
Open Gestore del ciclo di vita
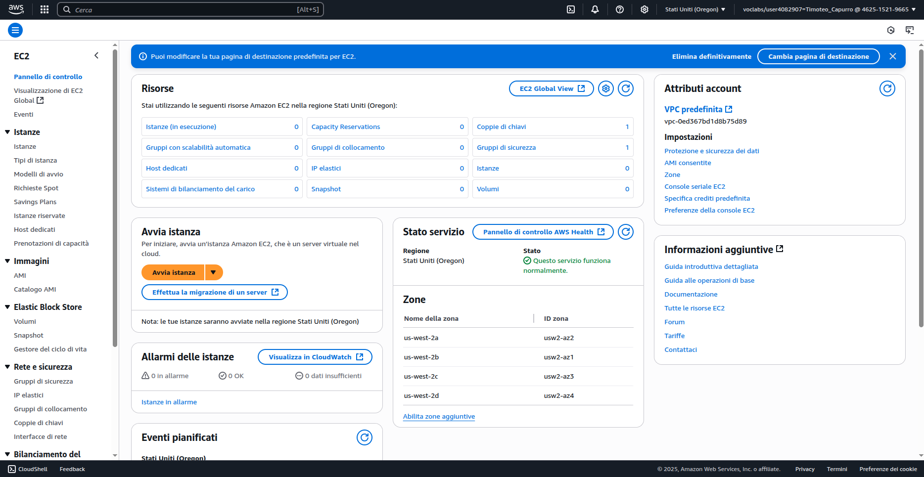pyautogui.click(x=50, y=349)
